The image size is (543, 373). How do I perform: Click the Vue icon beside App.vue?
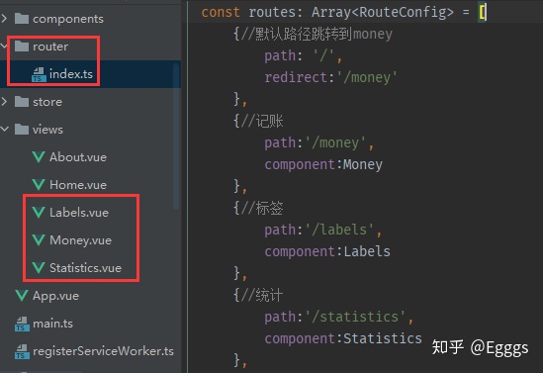(22, 296)
